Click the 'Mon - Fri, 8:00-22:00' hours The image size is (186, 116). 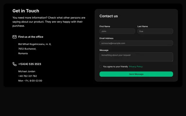[x=30, y=81]
